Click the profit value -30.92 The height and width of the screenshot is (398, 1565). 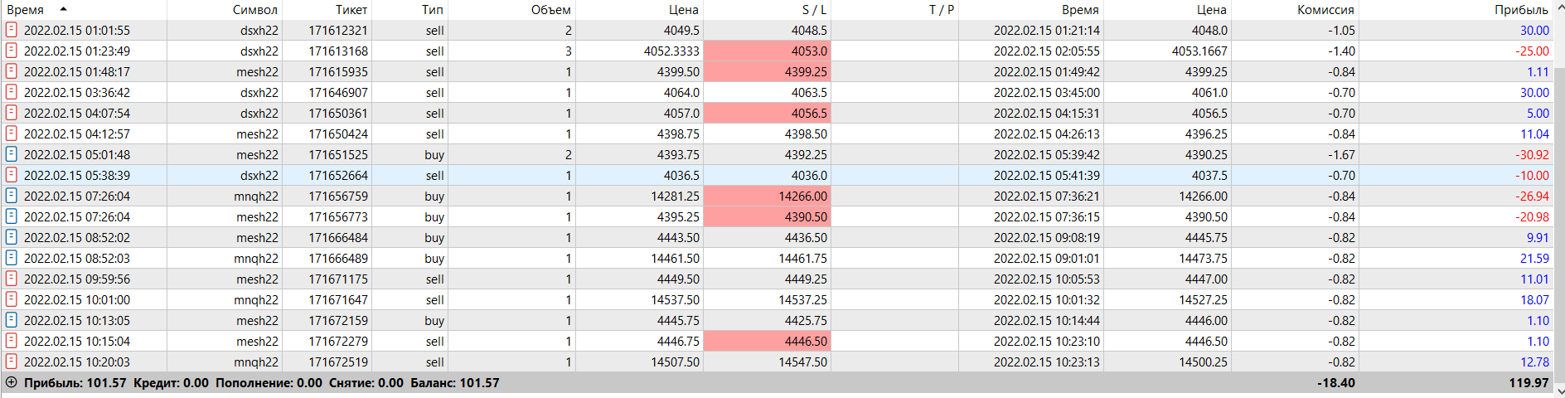pos(1533,154)
